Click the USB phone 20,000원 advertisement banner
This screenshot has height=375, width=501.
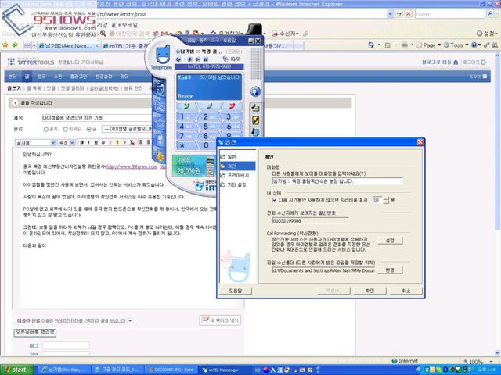[x=193, y=166]
